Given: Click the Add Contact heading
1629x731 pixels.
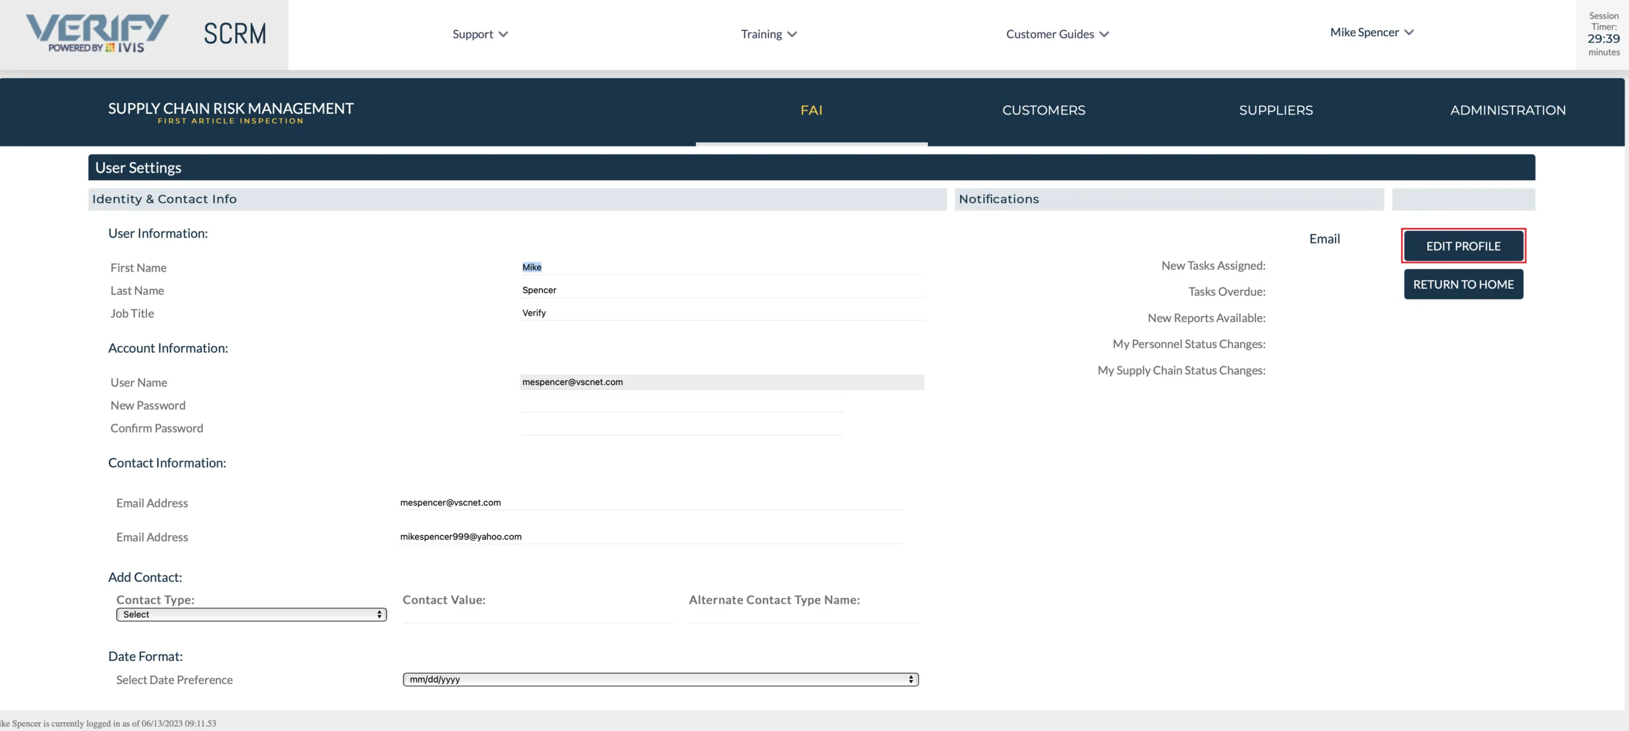Looking at the screenshot, I should pyautogui.click(x=145, y=578).
